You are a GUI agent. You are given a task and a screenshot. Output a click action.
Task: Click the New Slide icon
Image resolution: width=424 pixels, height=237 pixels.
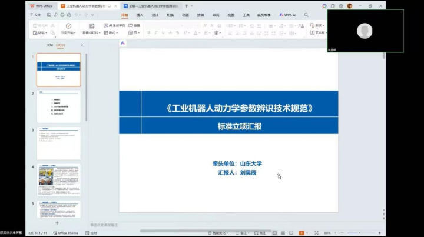point(92,26)
